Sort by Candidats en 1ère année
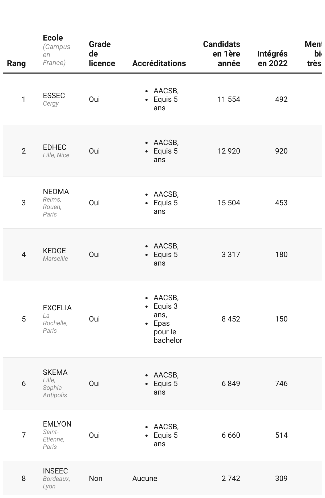This screenshot has width=325, height=498. click(x=221, y=54)
